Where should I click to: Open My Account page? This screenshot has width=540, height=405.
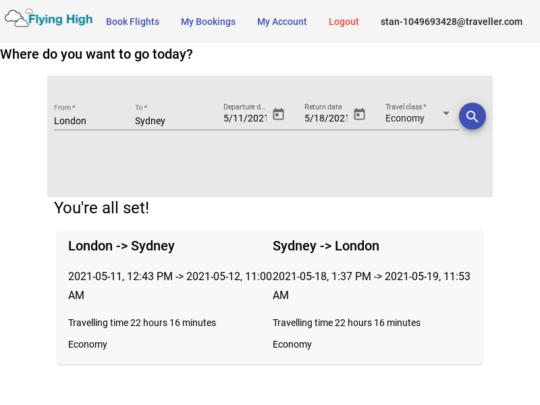(x=281, y=22)
